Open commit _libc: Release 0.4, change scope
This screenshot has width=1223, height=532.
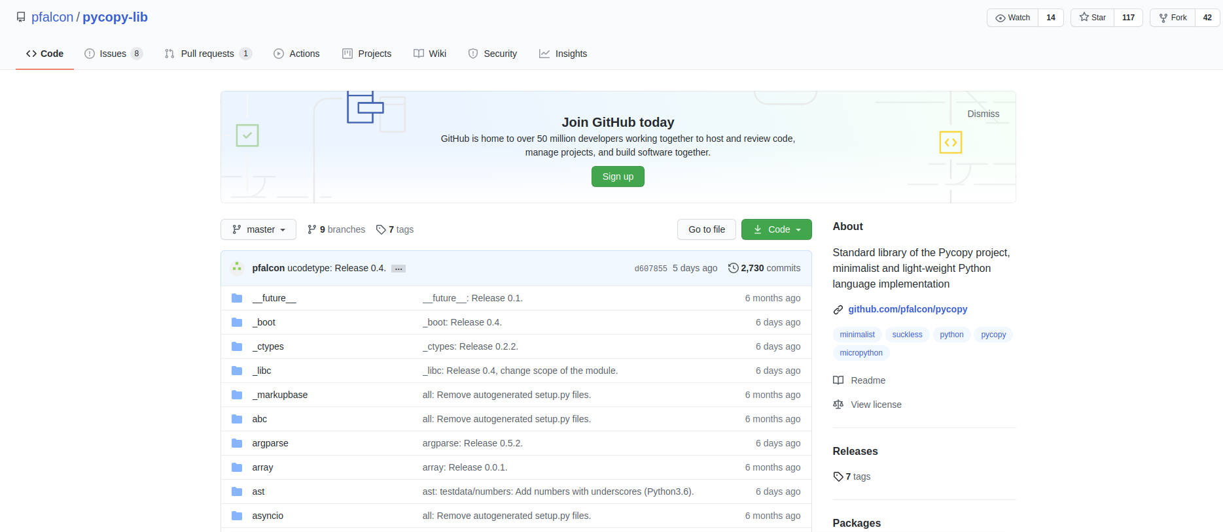520,371
